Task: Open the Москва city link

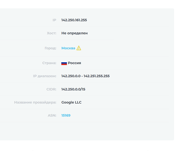Action: 68,48
